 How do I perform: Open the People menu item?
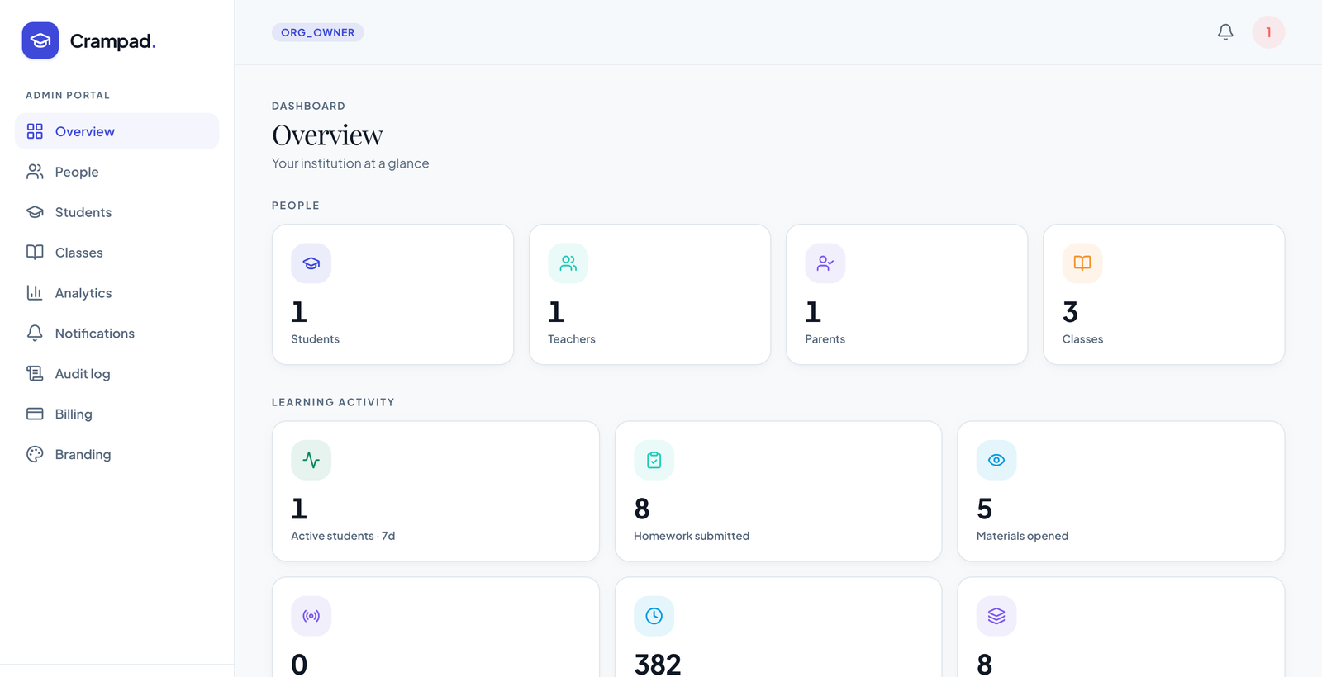[117, 172]
